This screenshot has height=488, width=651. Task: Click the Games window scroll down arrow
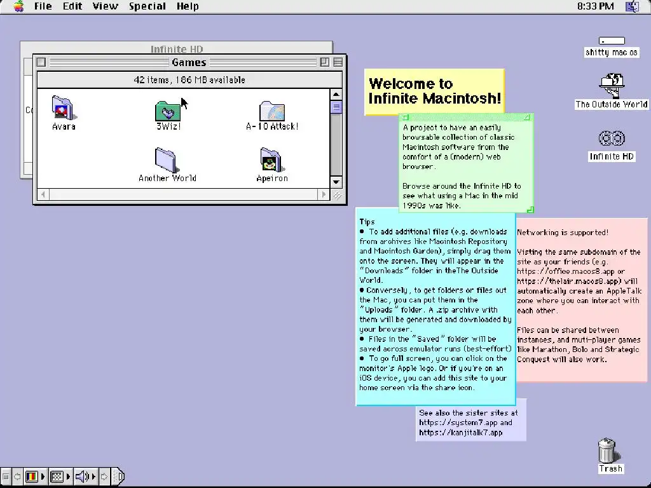coord(336,182)
